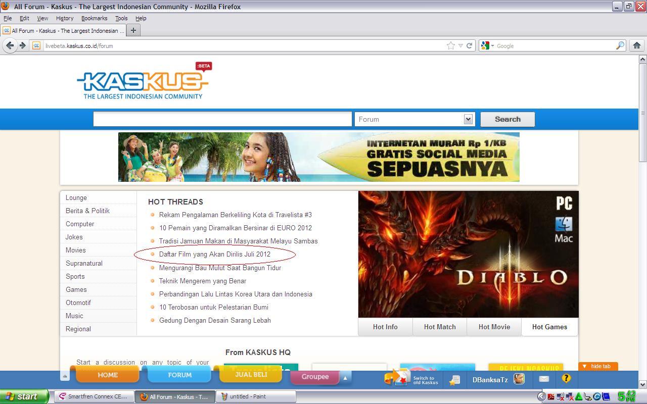Select the Hot Games tab
Image resolution: width=647 pixels, height=404 pixels.
click(549, 327)
